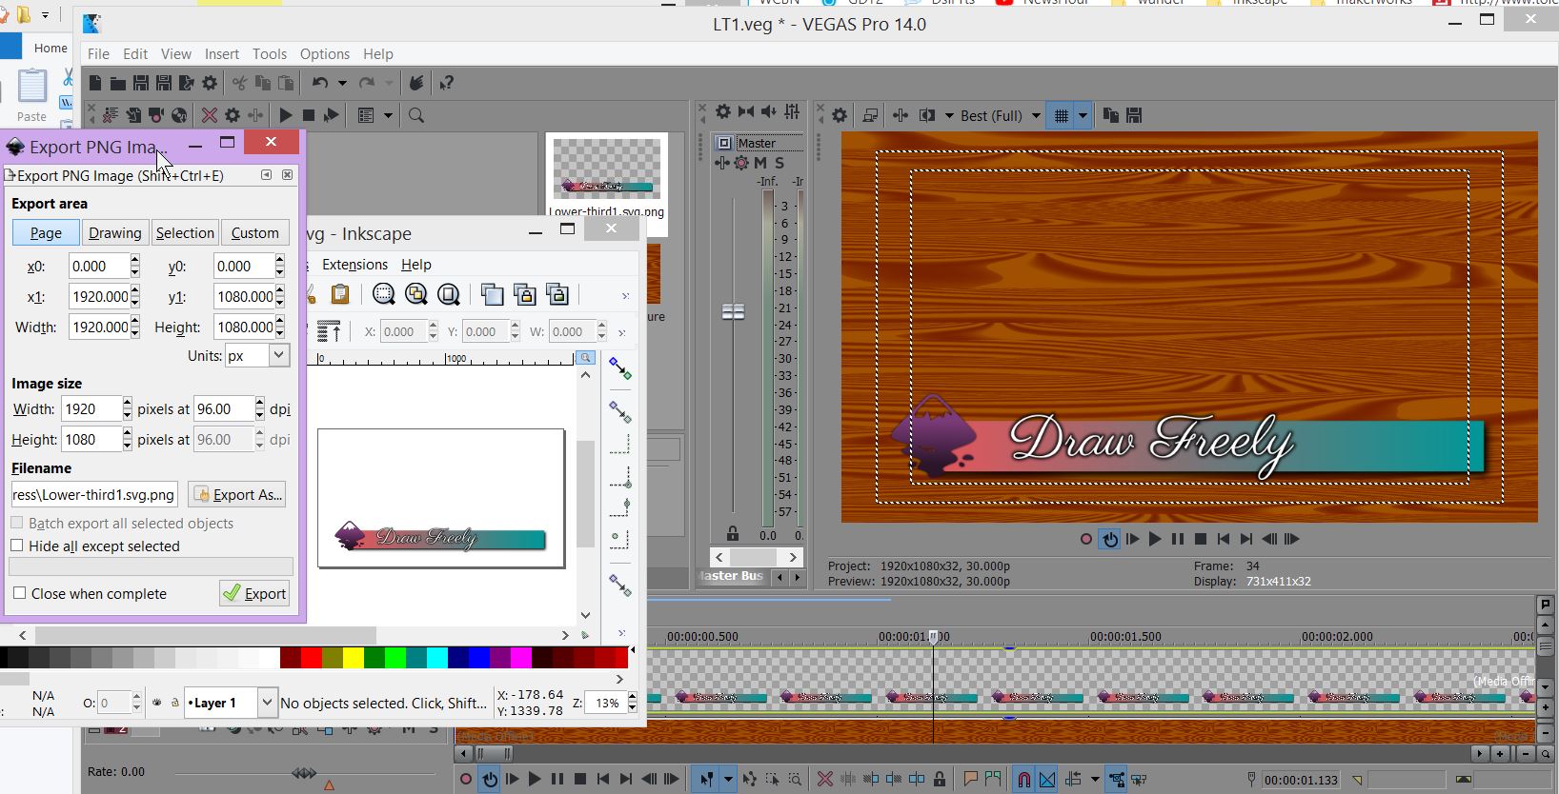Enable Hide all except selected checkbox

click(17, 546)
